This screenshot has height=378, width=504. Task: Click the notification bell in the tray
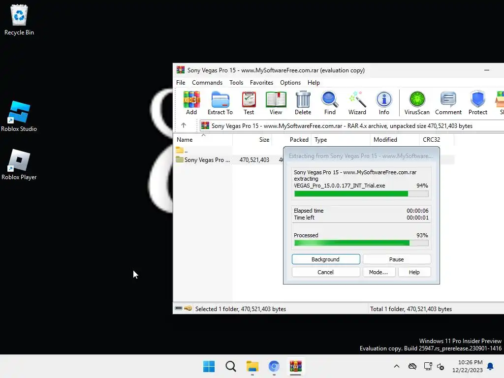490,366
